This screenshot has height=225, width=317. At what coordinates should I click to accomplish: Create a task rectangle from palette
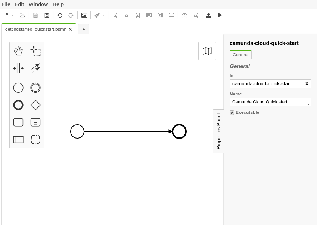(18, 122)
